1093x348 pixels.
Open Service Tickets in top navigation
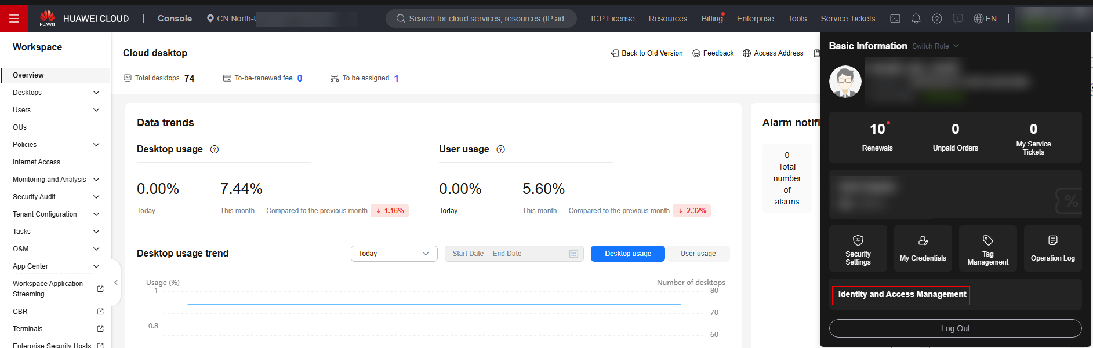click(848, 19)
